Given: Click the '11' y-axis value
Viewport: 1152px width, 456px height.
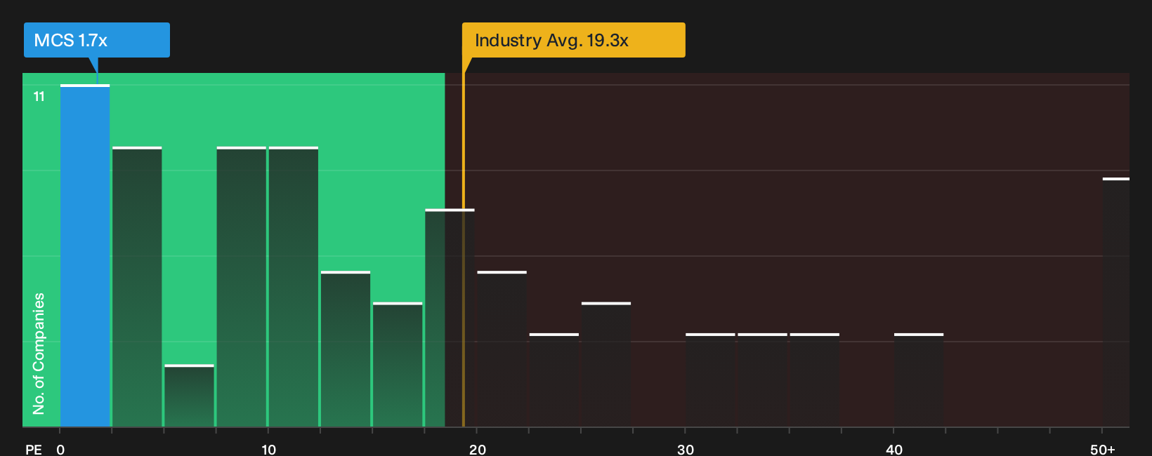Looking at the screenshot, I should pyautogui.click(x=39, y=96).
